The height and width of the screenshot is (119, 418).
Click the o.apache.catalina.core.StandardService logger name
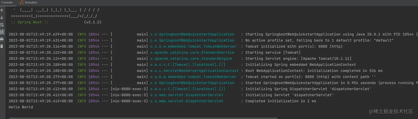[192, 53]
